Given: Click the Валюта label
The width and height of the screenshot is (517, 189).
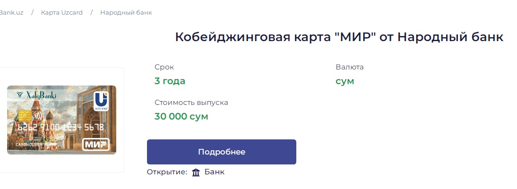Looking at the screenshot, I should [x=349, y=67].
